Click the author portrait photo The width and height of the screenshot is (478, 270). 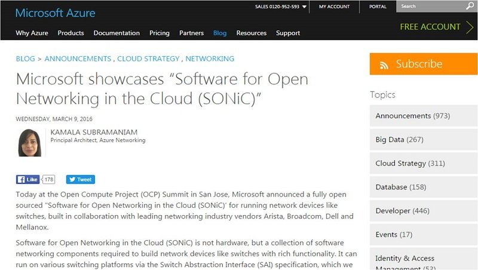29,143
